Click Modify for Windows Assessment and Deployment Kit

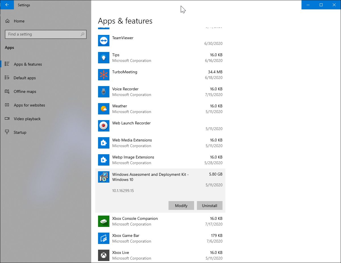click(x=181, y=206)
